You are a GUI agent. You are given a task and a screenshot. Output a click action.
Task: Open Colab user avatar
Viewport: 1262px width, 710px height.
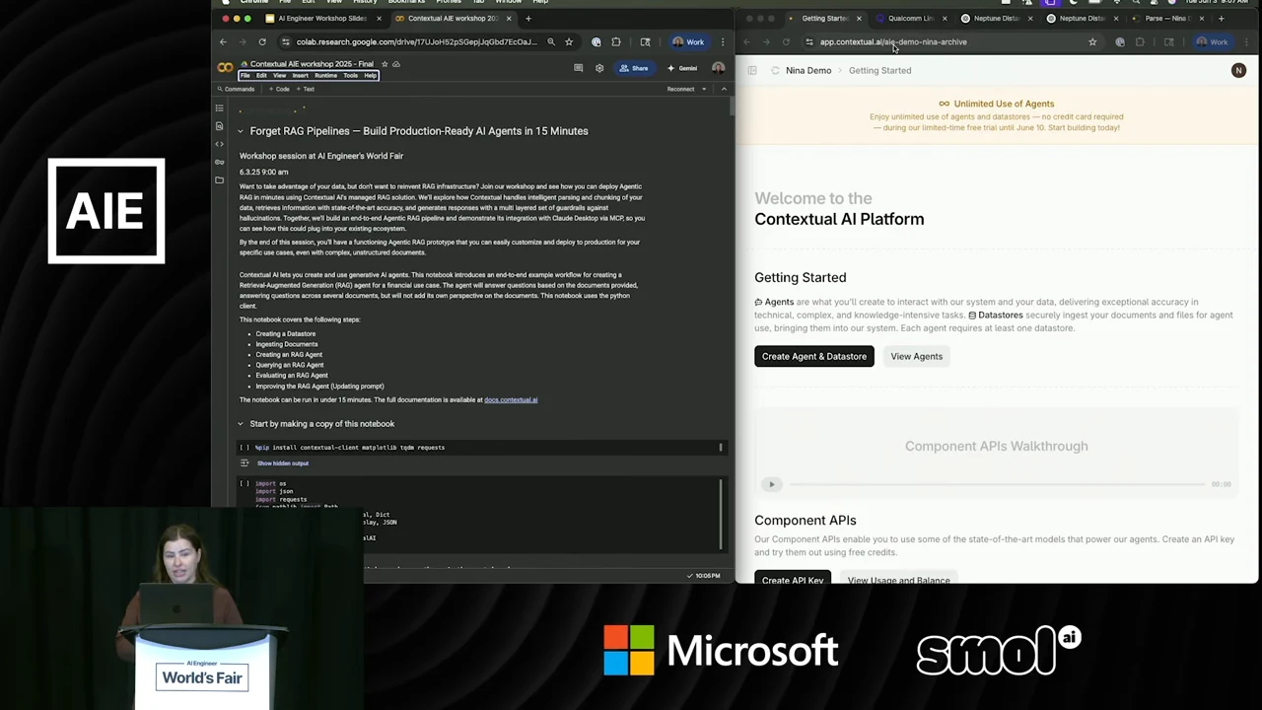click(718, 68)
